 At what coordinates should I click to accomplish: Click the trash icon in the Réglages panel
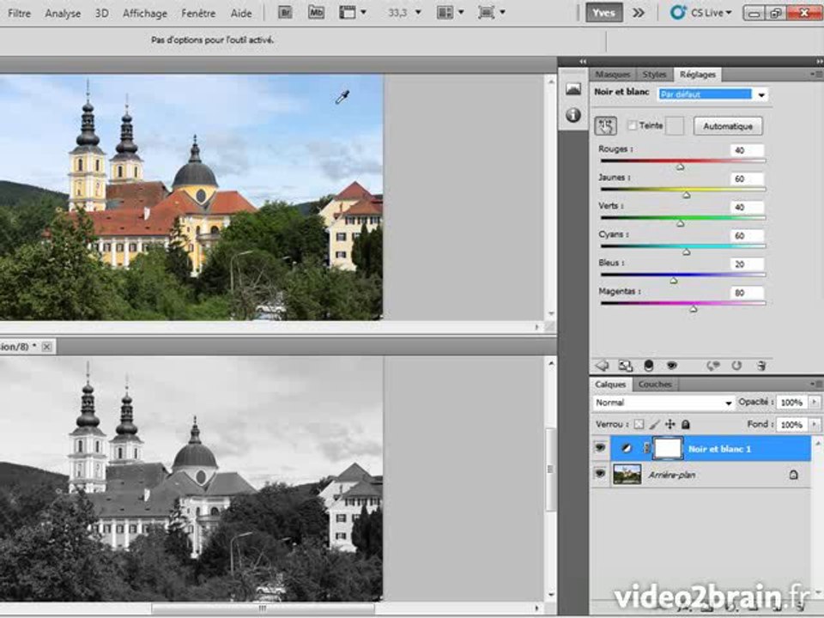point(760,365)
